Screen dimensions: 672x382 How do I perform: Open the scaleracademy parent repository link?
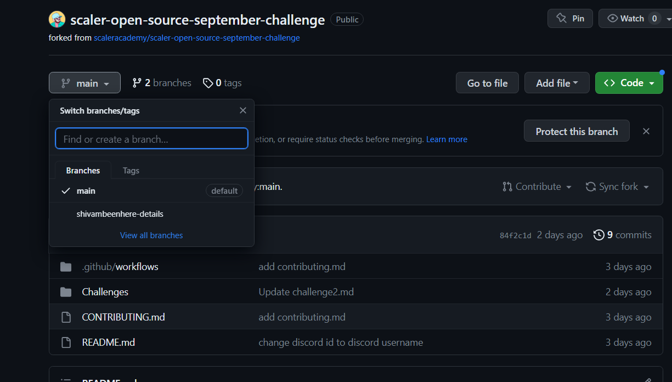pyautogui.click(x=196, y=37)
